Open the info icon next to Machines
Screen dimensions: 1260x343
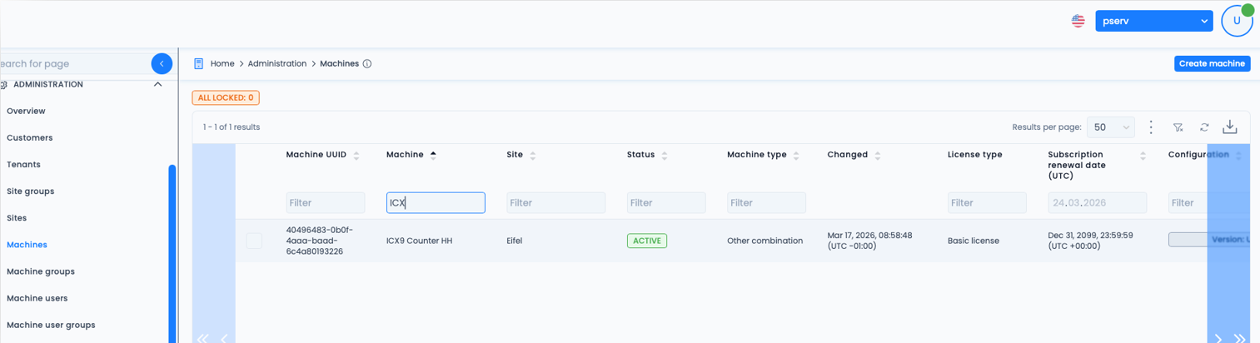[x=367, y=63]
